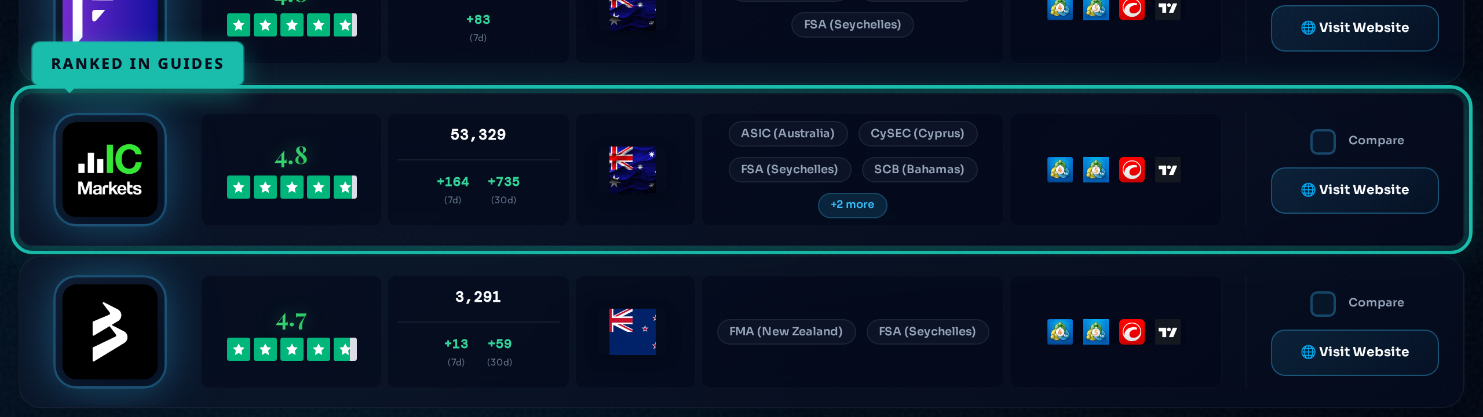Tick the Compare checkbox for IC Markets
This screenshot has width=1483, height=417.
point(1323,141)
